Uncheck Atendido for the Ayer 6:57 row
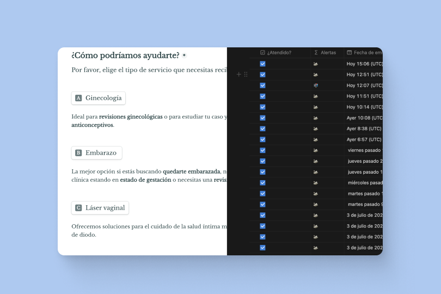This screenshot has width=441, height=294. click(262, 139)
